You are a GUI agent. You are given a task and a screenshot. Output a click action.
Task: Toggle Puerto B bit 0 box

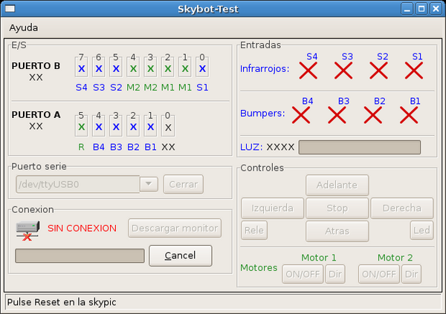click(201, 68)
